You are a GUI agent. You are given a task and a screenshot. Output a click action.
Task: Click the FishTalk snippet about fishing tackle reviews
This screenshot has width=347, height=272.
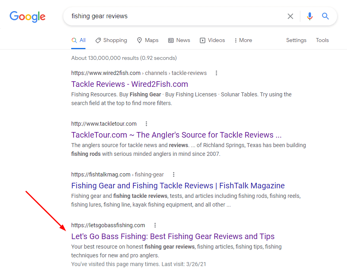point(186,200)
